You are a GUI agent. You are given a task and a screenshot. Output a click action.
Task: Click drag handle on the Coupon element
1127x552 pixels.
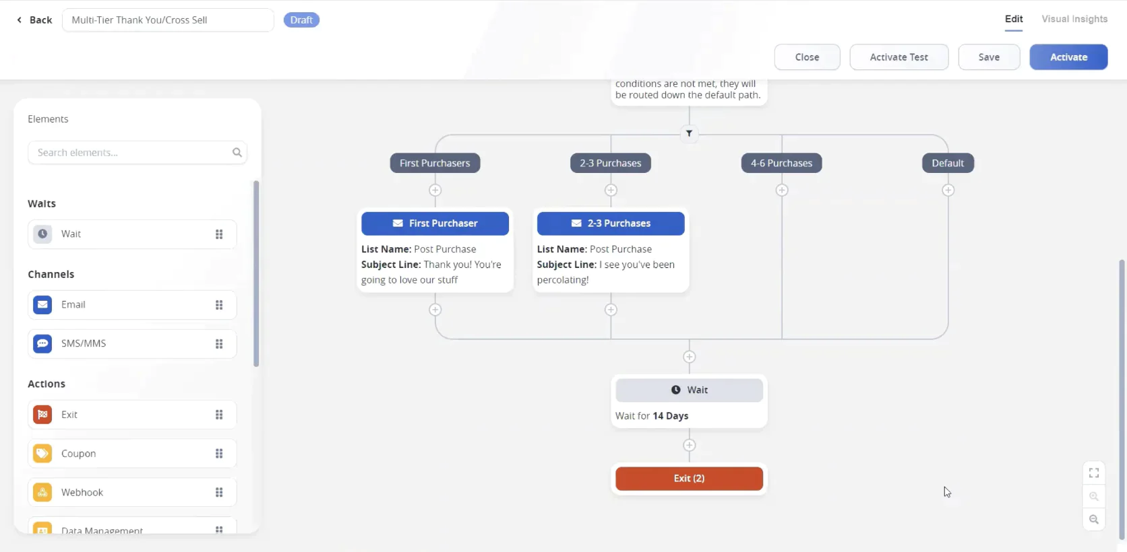pyautogui.click(x=219, y=454)
